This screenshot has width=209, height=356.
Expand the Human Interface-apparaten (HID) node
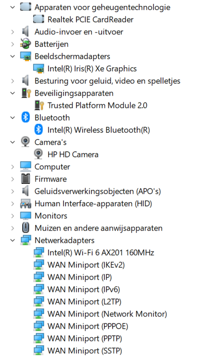pyautogui.click(x=13, y=203)
